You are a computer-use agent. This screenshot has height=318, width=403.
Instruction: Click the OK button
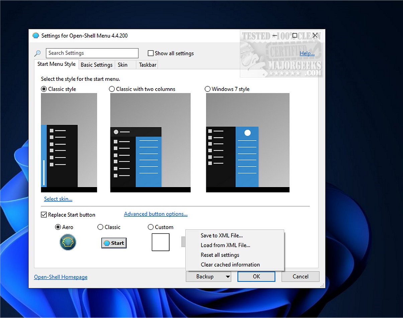257,277
